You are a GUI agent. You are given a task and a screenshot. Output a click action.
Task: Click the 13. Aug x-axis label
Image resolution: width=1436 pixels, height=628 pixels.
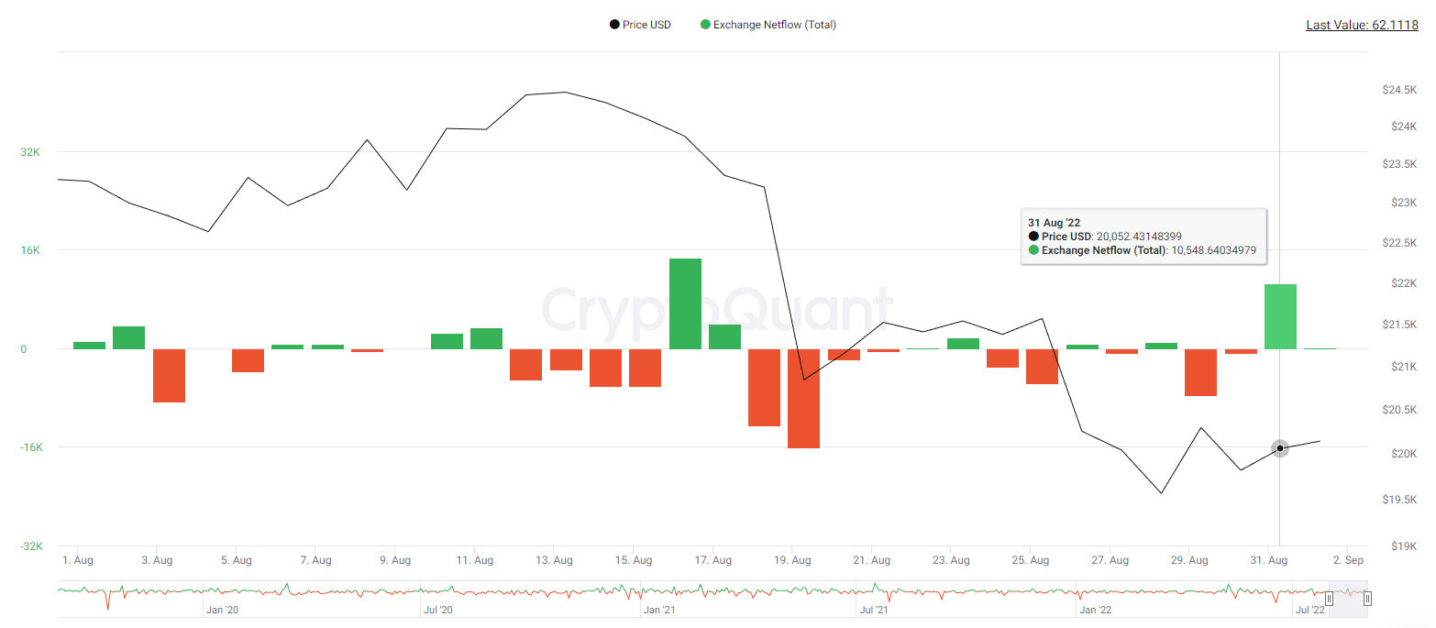tap(554, 560)
